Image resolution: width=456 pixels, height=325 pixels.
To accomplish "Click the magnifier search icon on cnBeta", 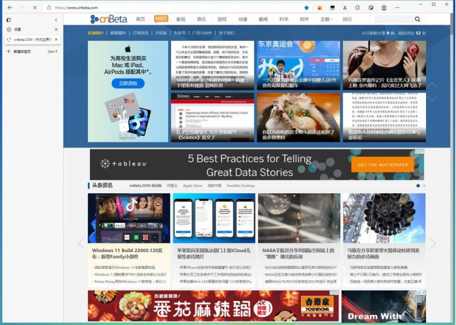I will tap(418, 19).
